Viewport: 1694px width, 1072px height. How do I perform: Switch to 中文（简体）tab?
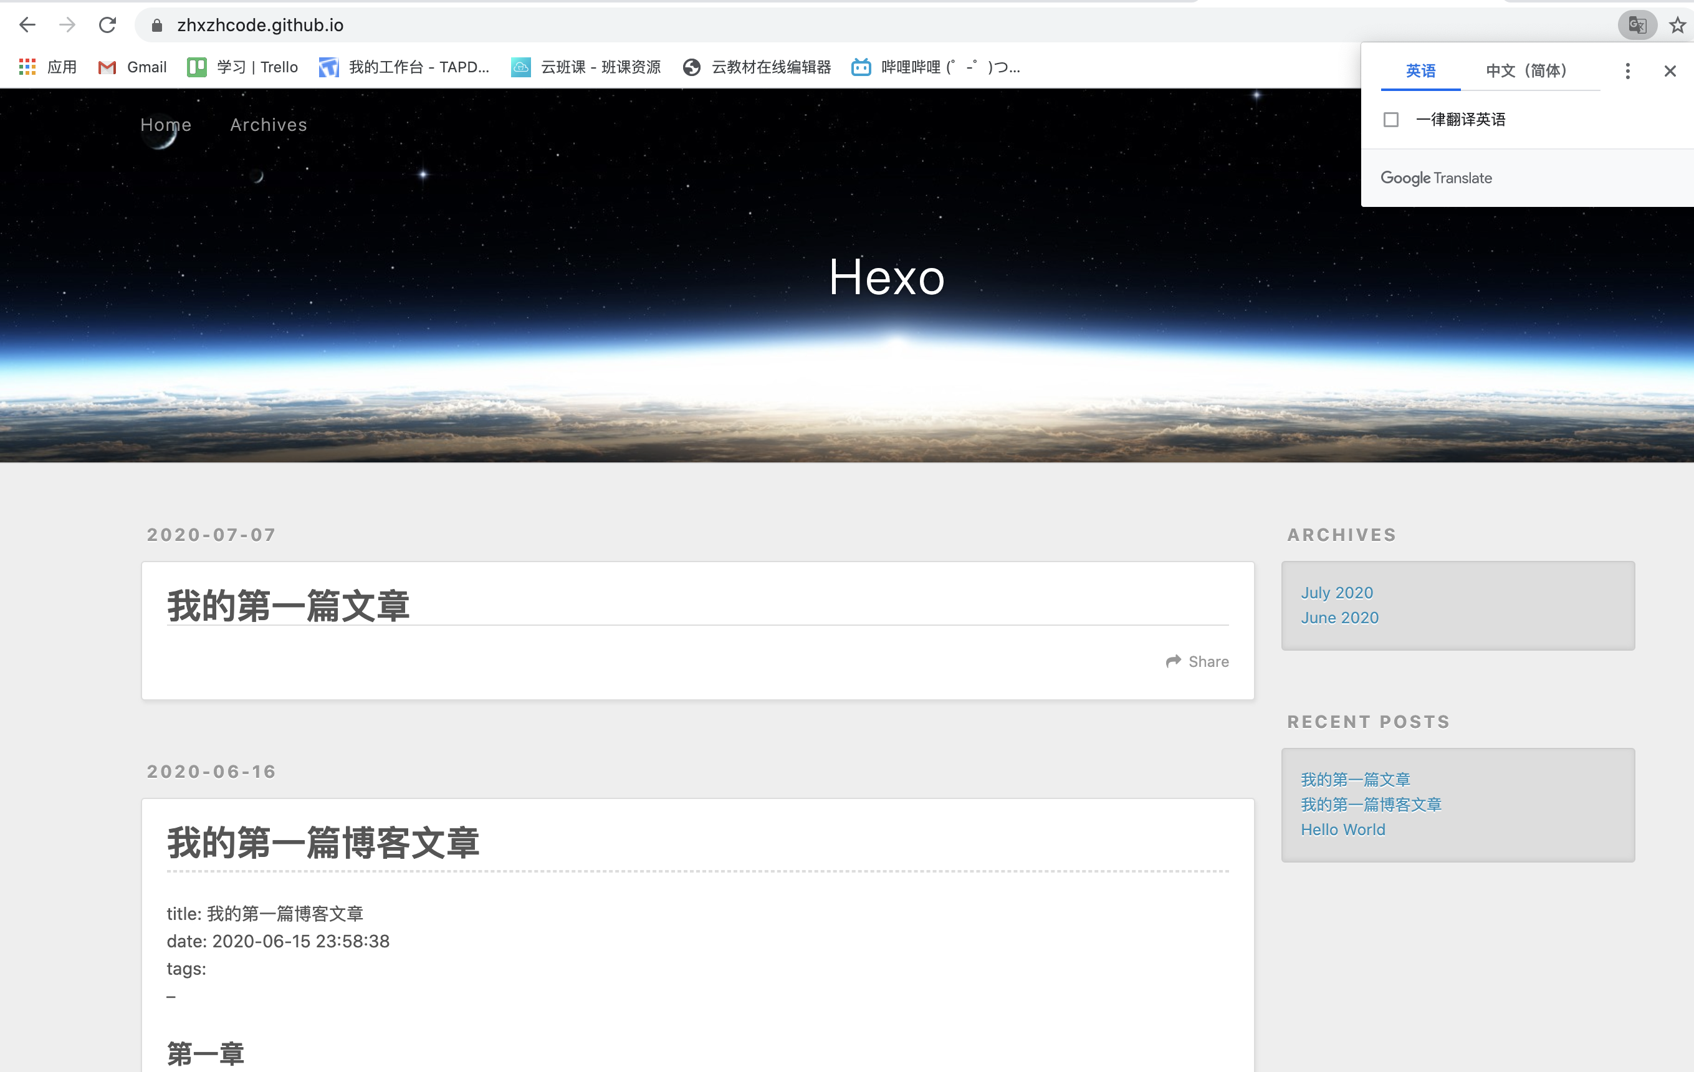click(x=1526, y=70)
